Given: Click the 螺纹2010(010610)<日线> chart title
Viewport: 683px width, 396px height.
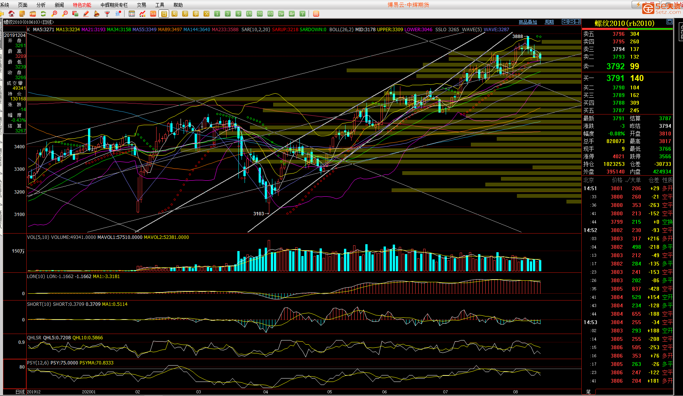Looking at the screenshot, I should click(29, 22).
